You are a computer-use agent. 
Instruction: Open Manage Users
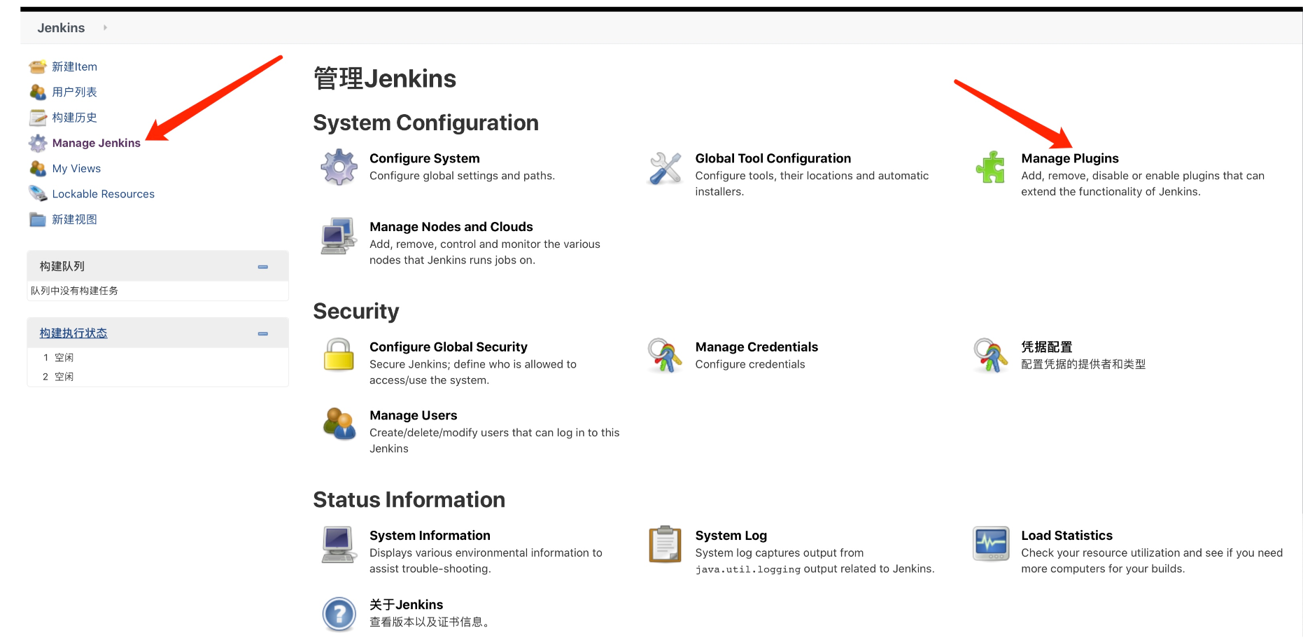(414, 415)
